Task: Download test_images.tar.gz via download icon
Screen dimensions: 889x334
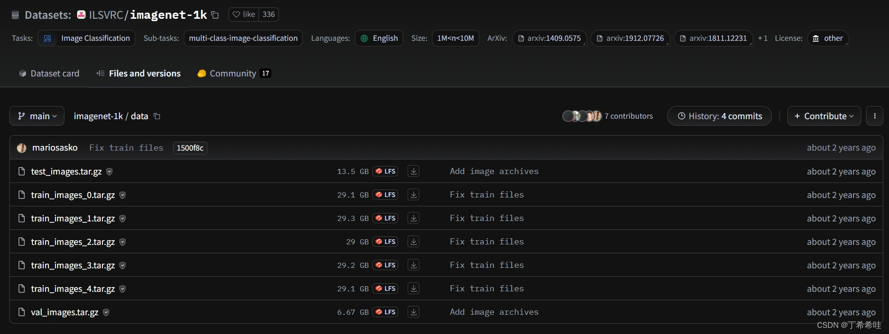Action: tap(414, 171)
